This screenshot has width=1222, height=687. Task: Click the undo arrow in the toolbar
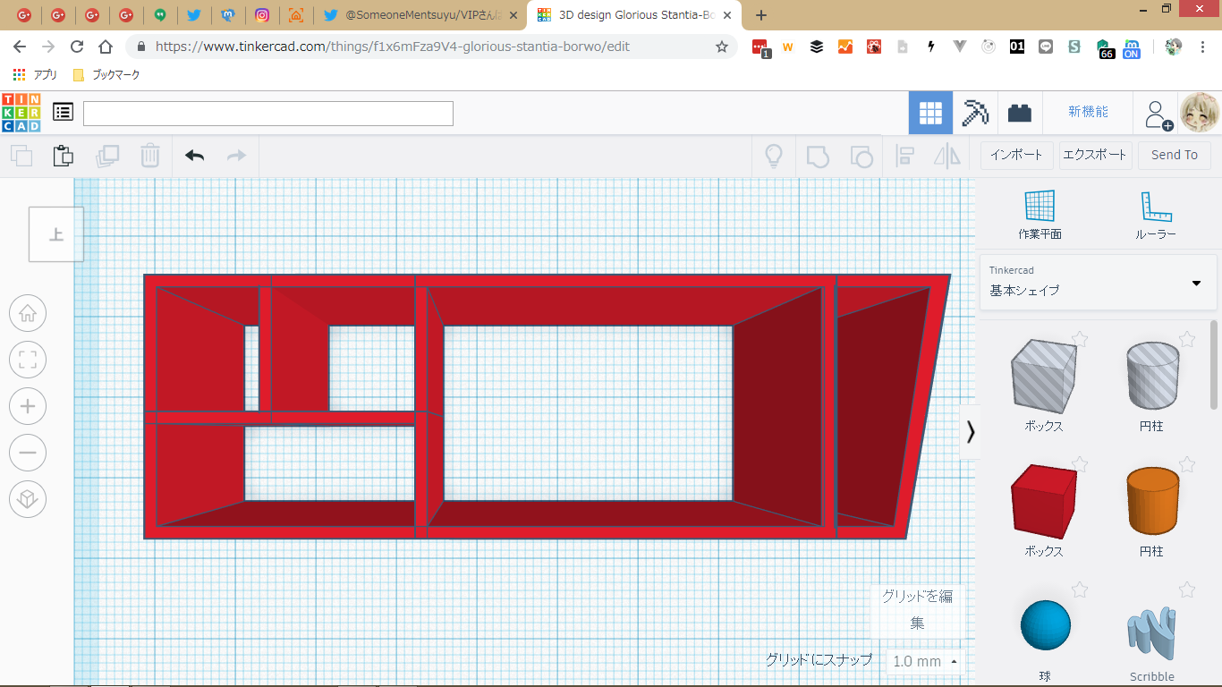[x=194, y=156]
